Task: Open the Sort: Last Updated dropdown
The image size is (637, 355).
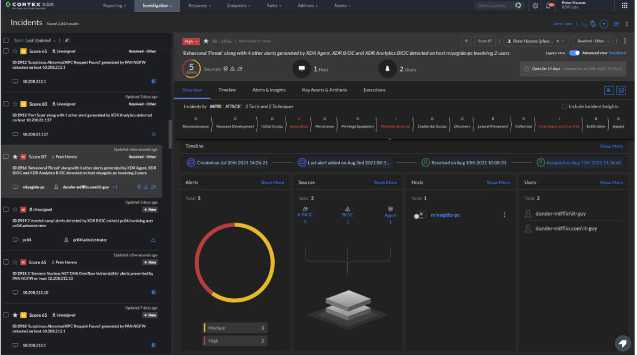Action: coord(35,41)
